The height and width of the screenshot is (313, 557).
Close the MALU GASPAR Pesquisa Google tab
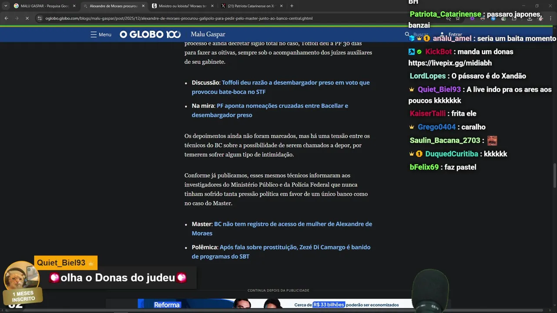pyautogui.click(x=74, y=6)
